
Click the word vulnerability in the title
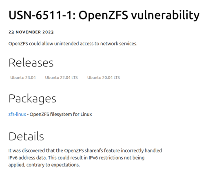[x=165, y=16]
